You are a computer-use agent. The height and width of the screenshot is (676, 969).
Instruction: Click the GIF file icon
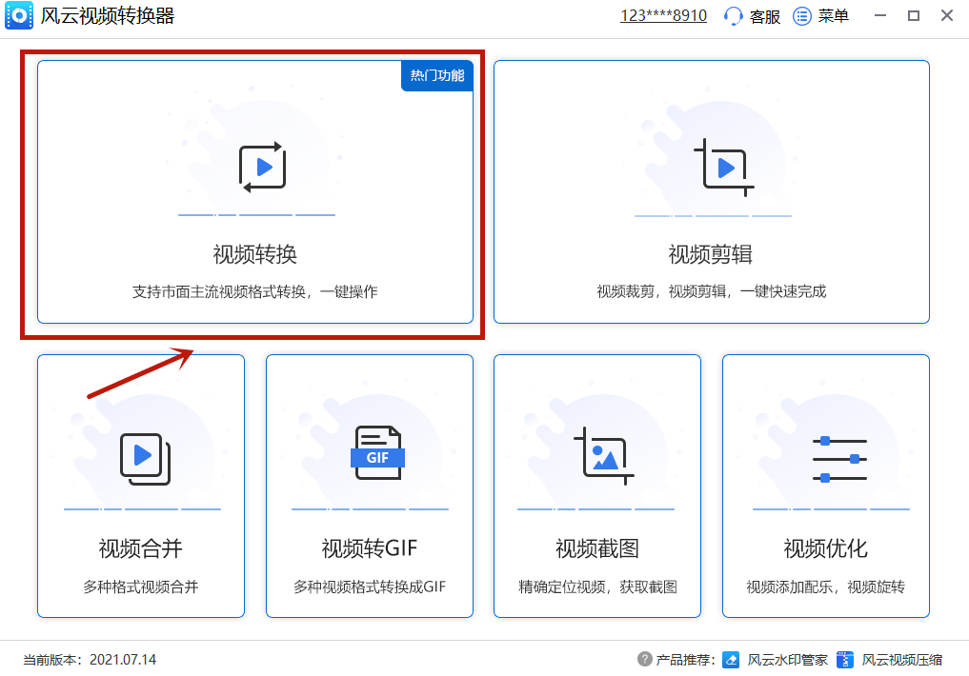pos(377,452)
